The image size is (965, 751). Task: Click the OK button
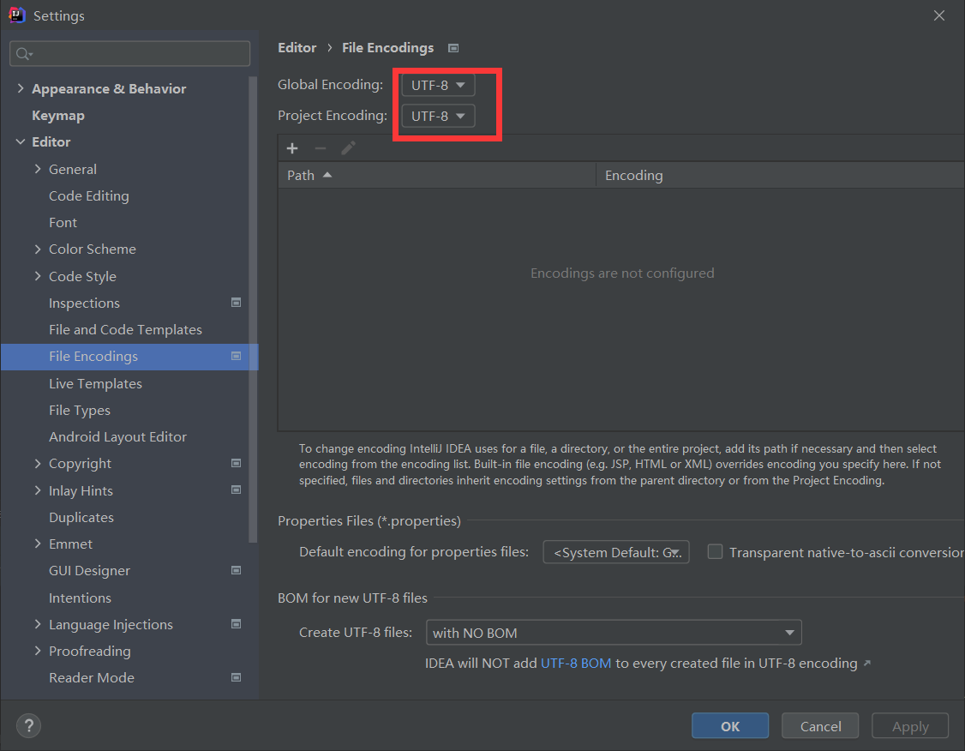click(x=730, y=726)
